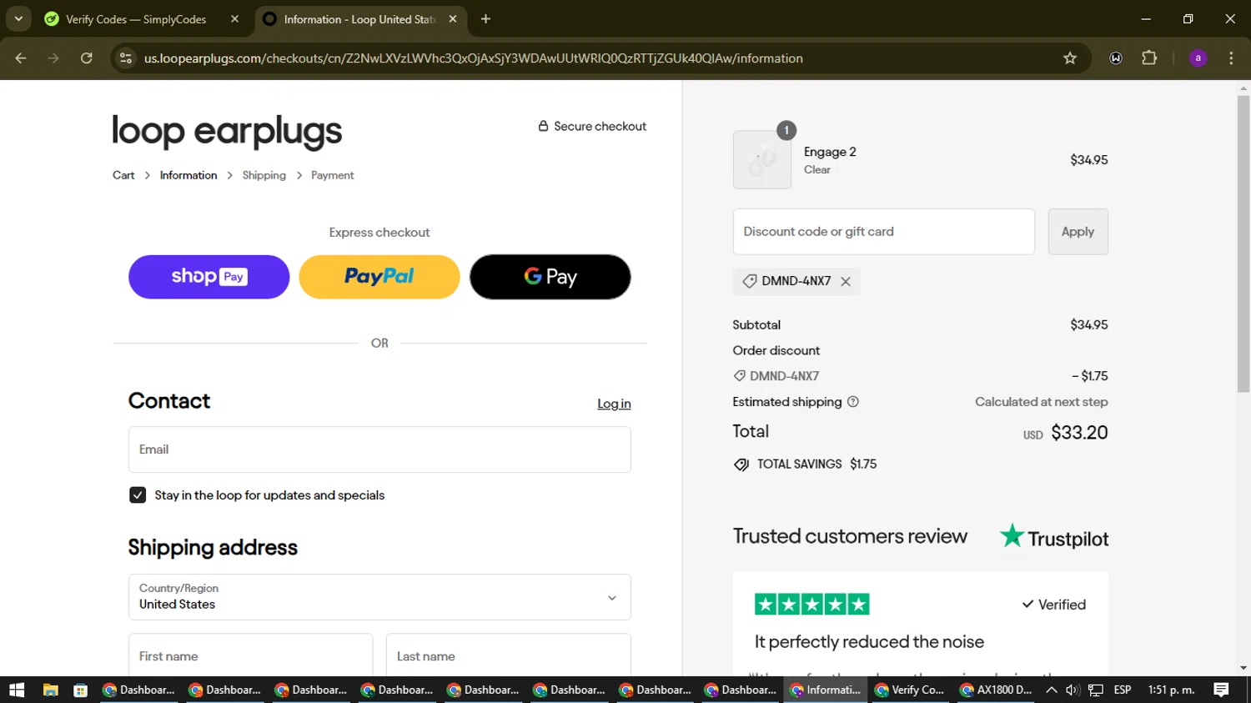Remove the DMND-4NX7 discount code
The height and width of the screenshot is (703, 1251).
tap(846, 282)
